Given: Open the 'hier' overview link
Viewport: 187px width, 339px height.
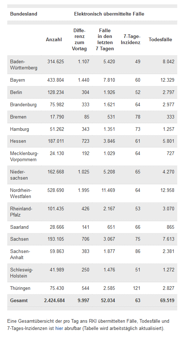Looking at the screenshot, I should tap(59, 329).
